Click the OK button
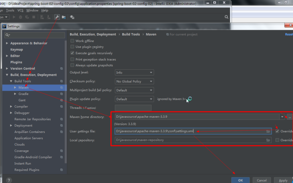 240,180
